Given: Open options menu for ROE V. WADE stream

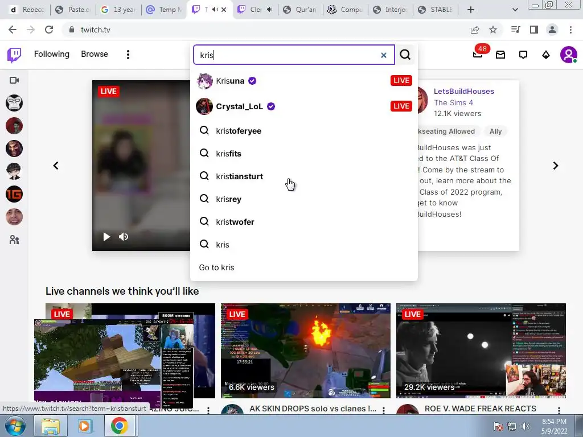Looking at the screenshot, I should [559, 410].
